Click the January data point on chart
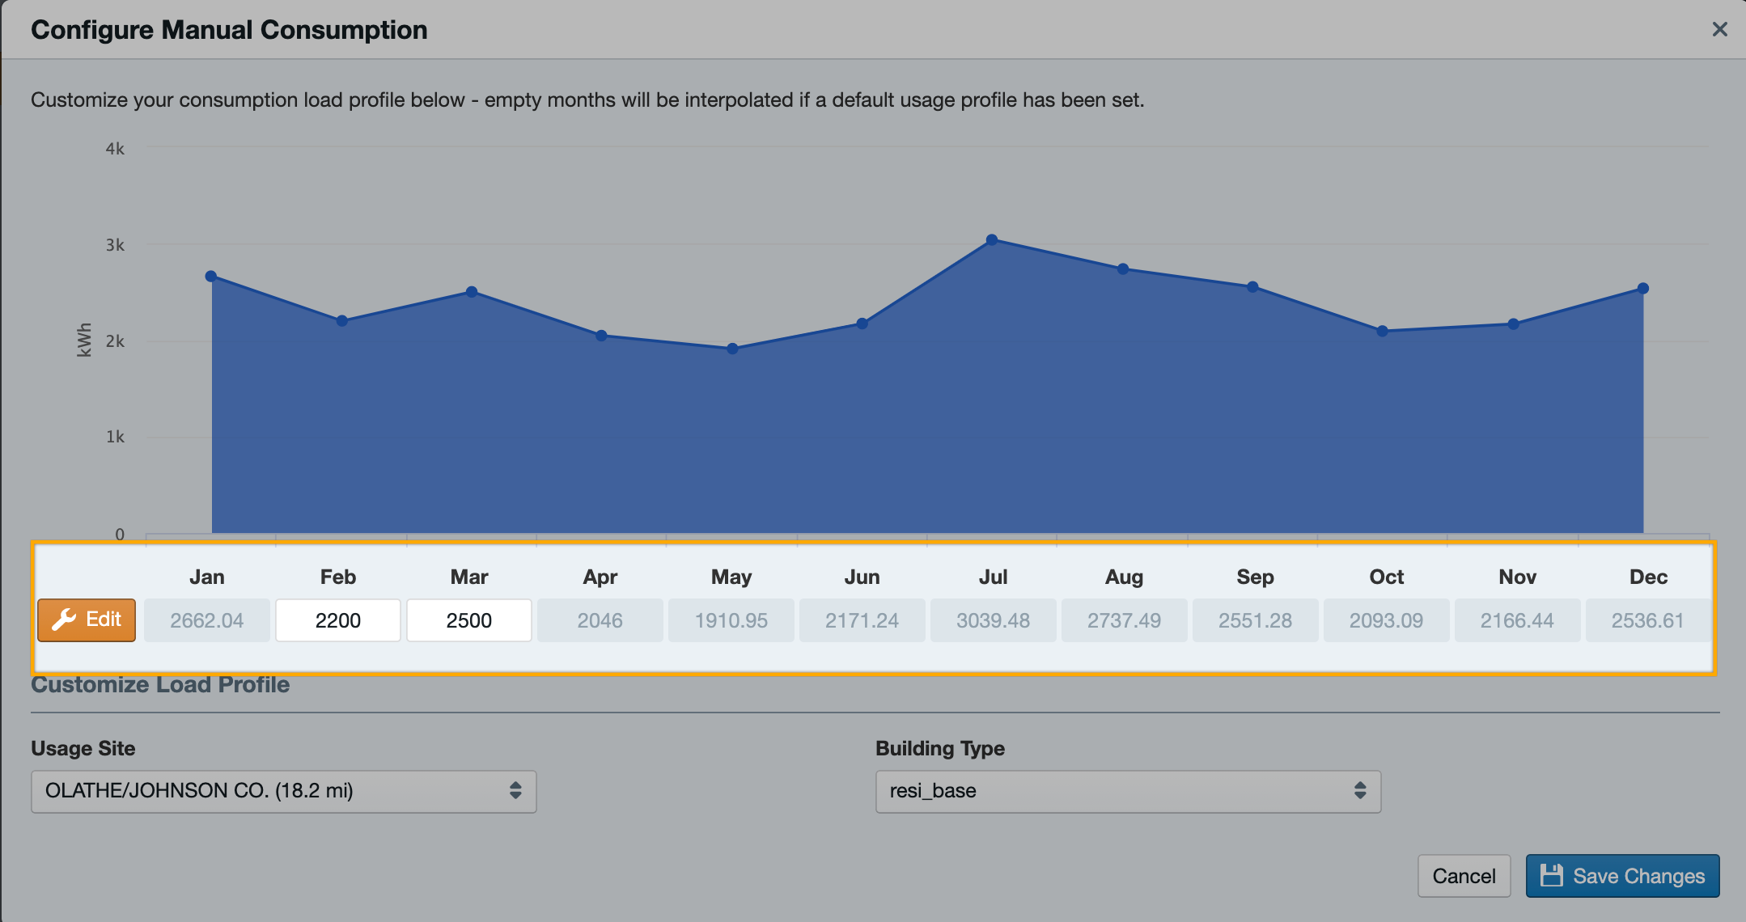 click(x=211, y=276)
